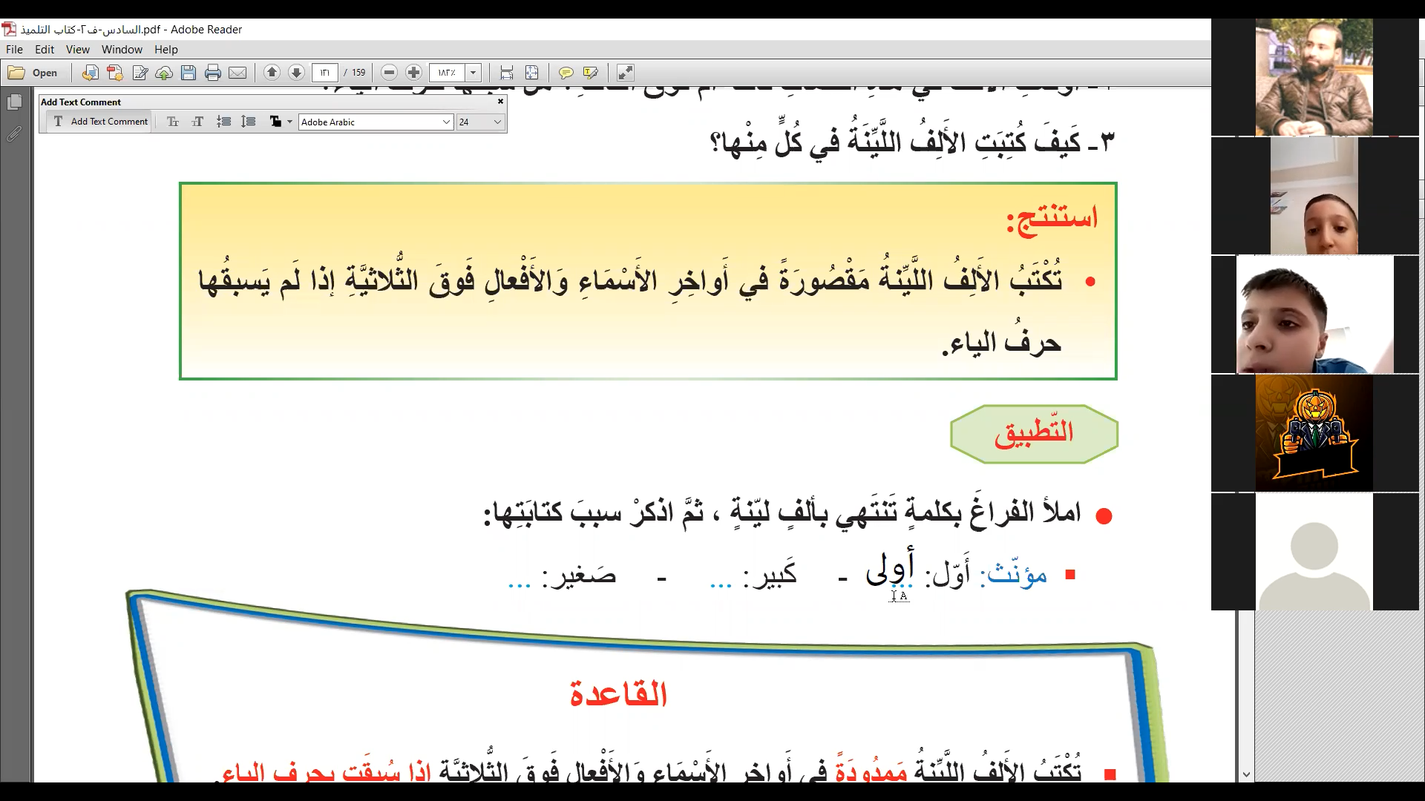Save the file with the floppy icon
This screenshot has height=801, width=1425.
pos(189,73)
